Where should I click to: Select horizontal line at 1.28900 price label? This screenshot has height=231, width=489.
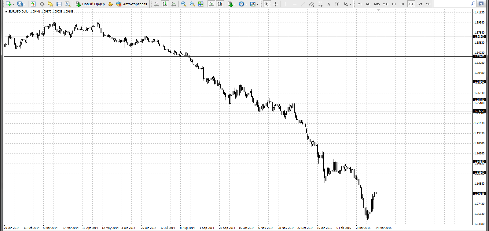coord(479,82)
